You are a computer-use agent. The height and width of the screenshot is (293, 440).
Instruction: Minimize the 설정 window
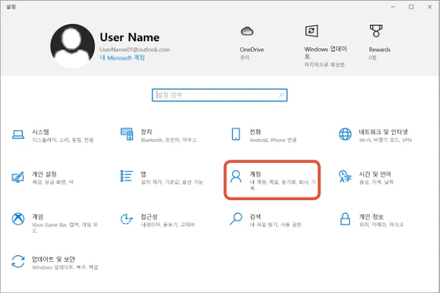393,7
